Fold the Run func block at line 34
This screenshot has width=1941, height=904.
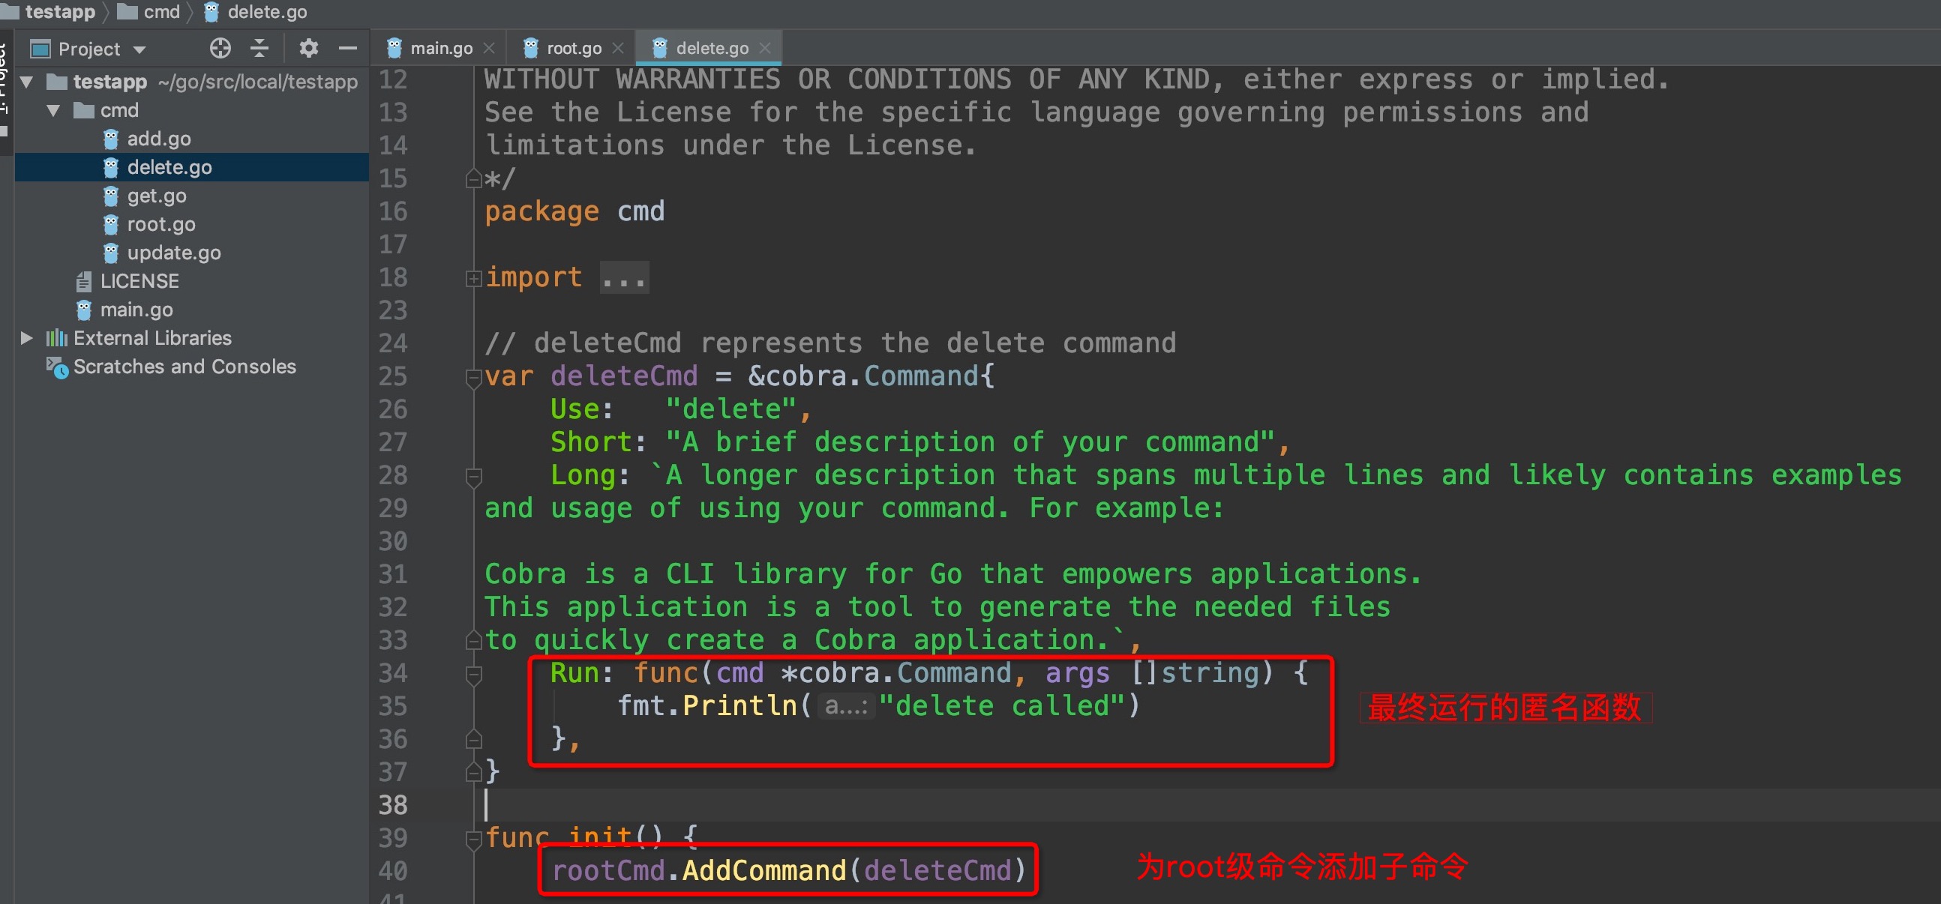click(473, 674)
